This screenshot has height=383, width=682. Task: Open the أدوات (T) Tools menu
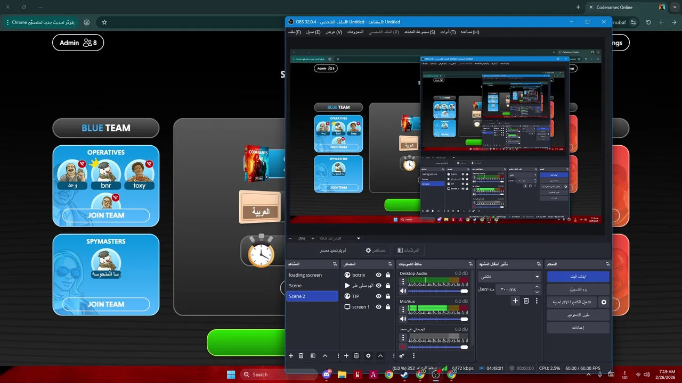pos(448,32)
